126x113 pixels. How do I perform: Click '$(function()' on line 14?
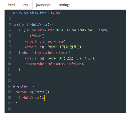(x=22, y=86)
